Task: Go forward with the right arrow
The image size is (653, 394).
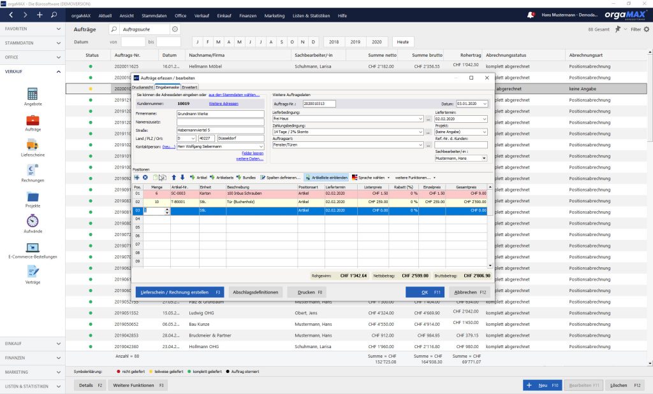Action: point(26,15)
